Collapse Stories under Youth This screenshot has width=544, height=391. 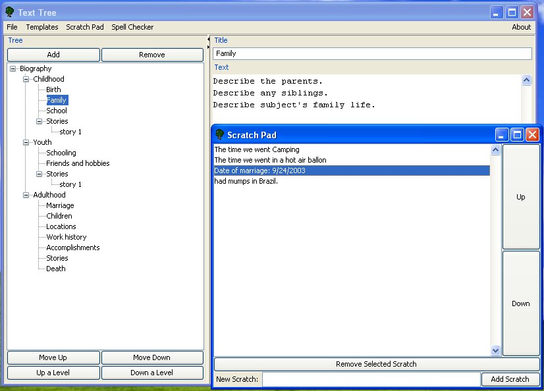click(40, 174)
